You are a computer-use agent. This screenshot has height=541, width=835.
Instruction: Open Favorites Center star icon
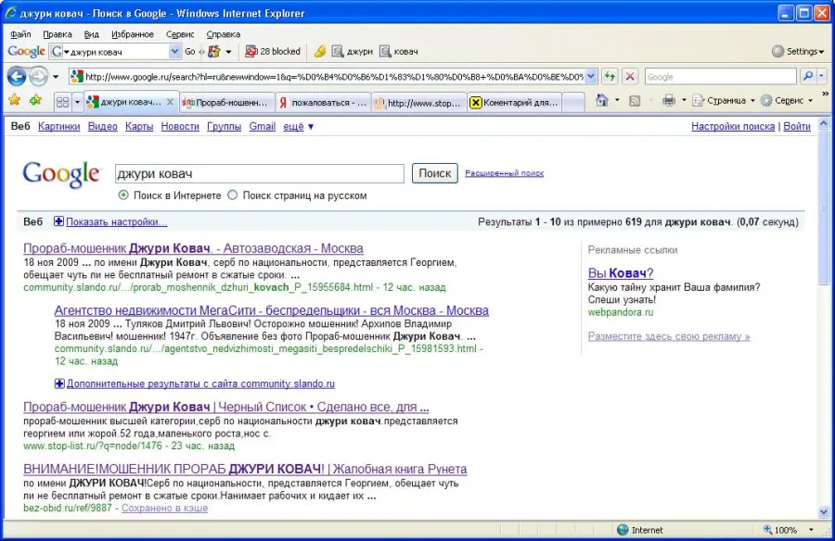tap(14, 101)
